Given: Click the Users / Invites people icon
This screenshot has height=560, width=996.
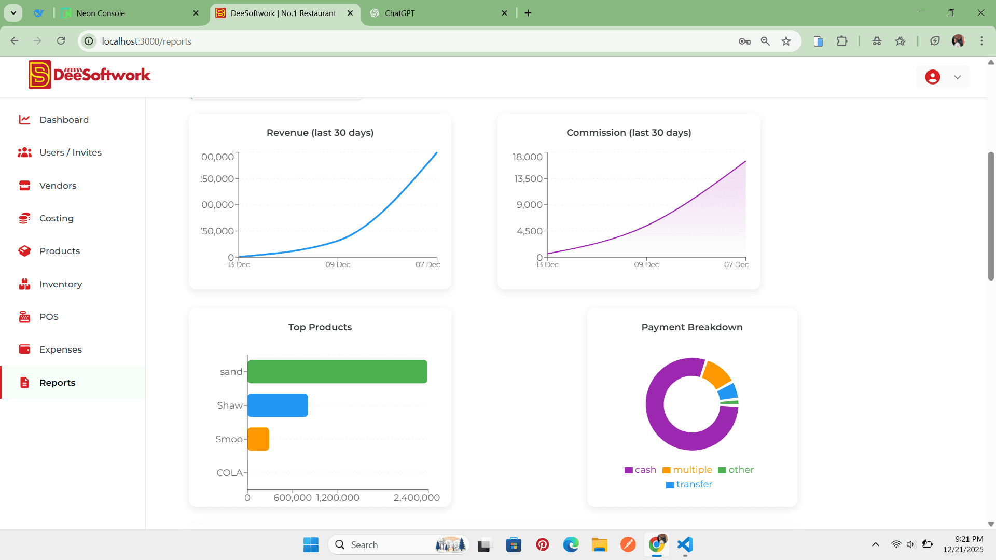Looking at the screenshot, I should pos(24,152).
